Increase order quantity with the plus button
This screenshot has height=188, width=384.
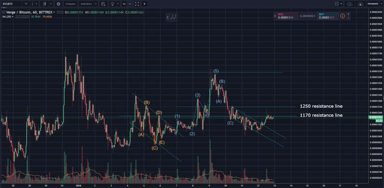[348, 14]
